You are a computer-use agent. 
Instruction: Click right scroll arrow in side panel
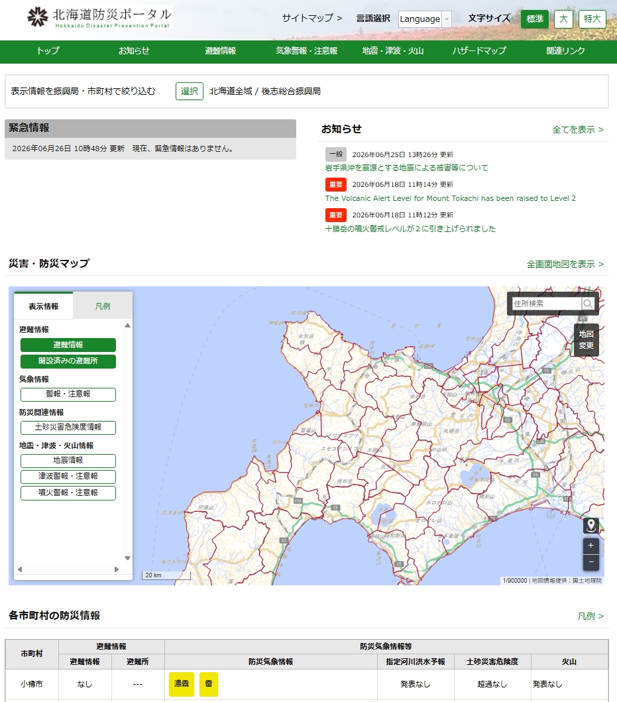[117, 569]
